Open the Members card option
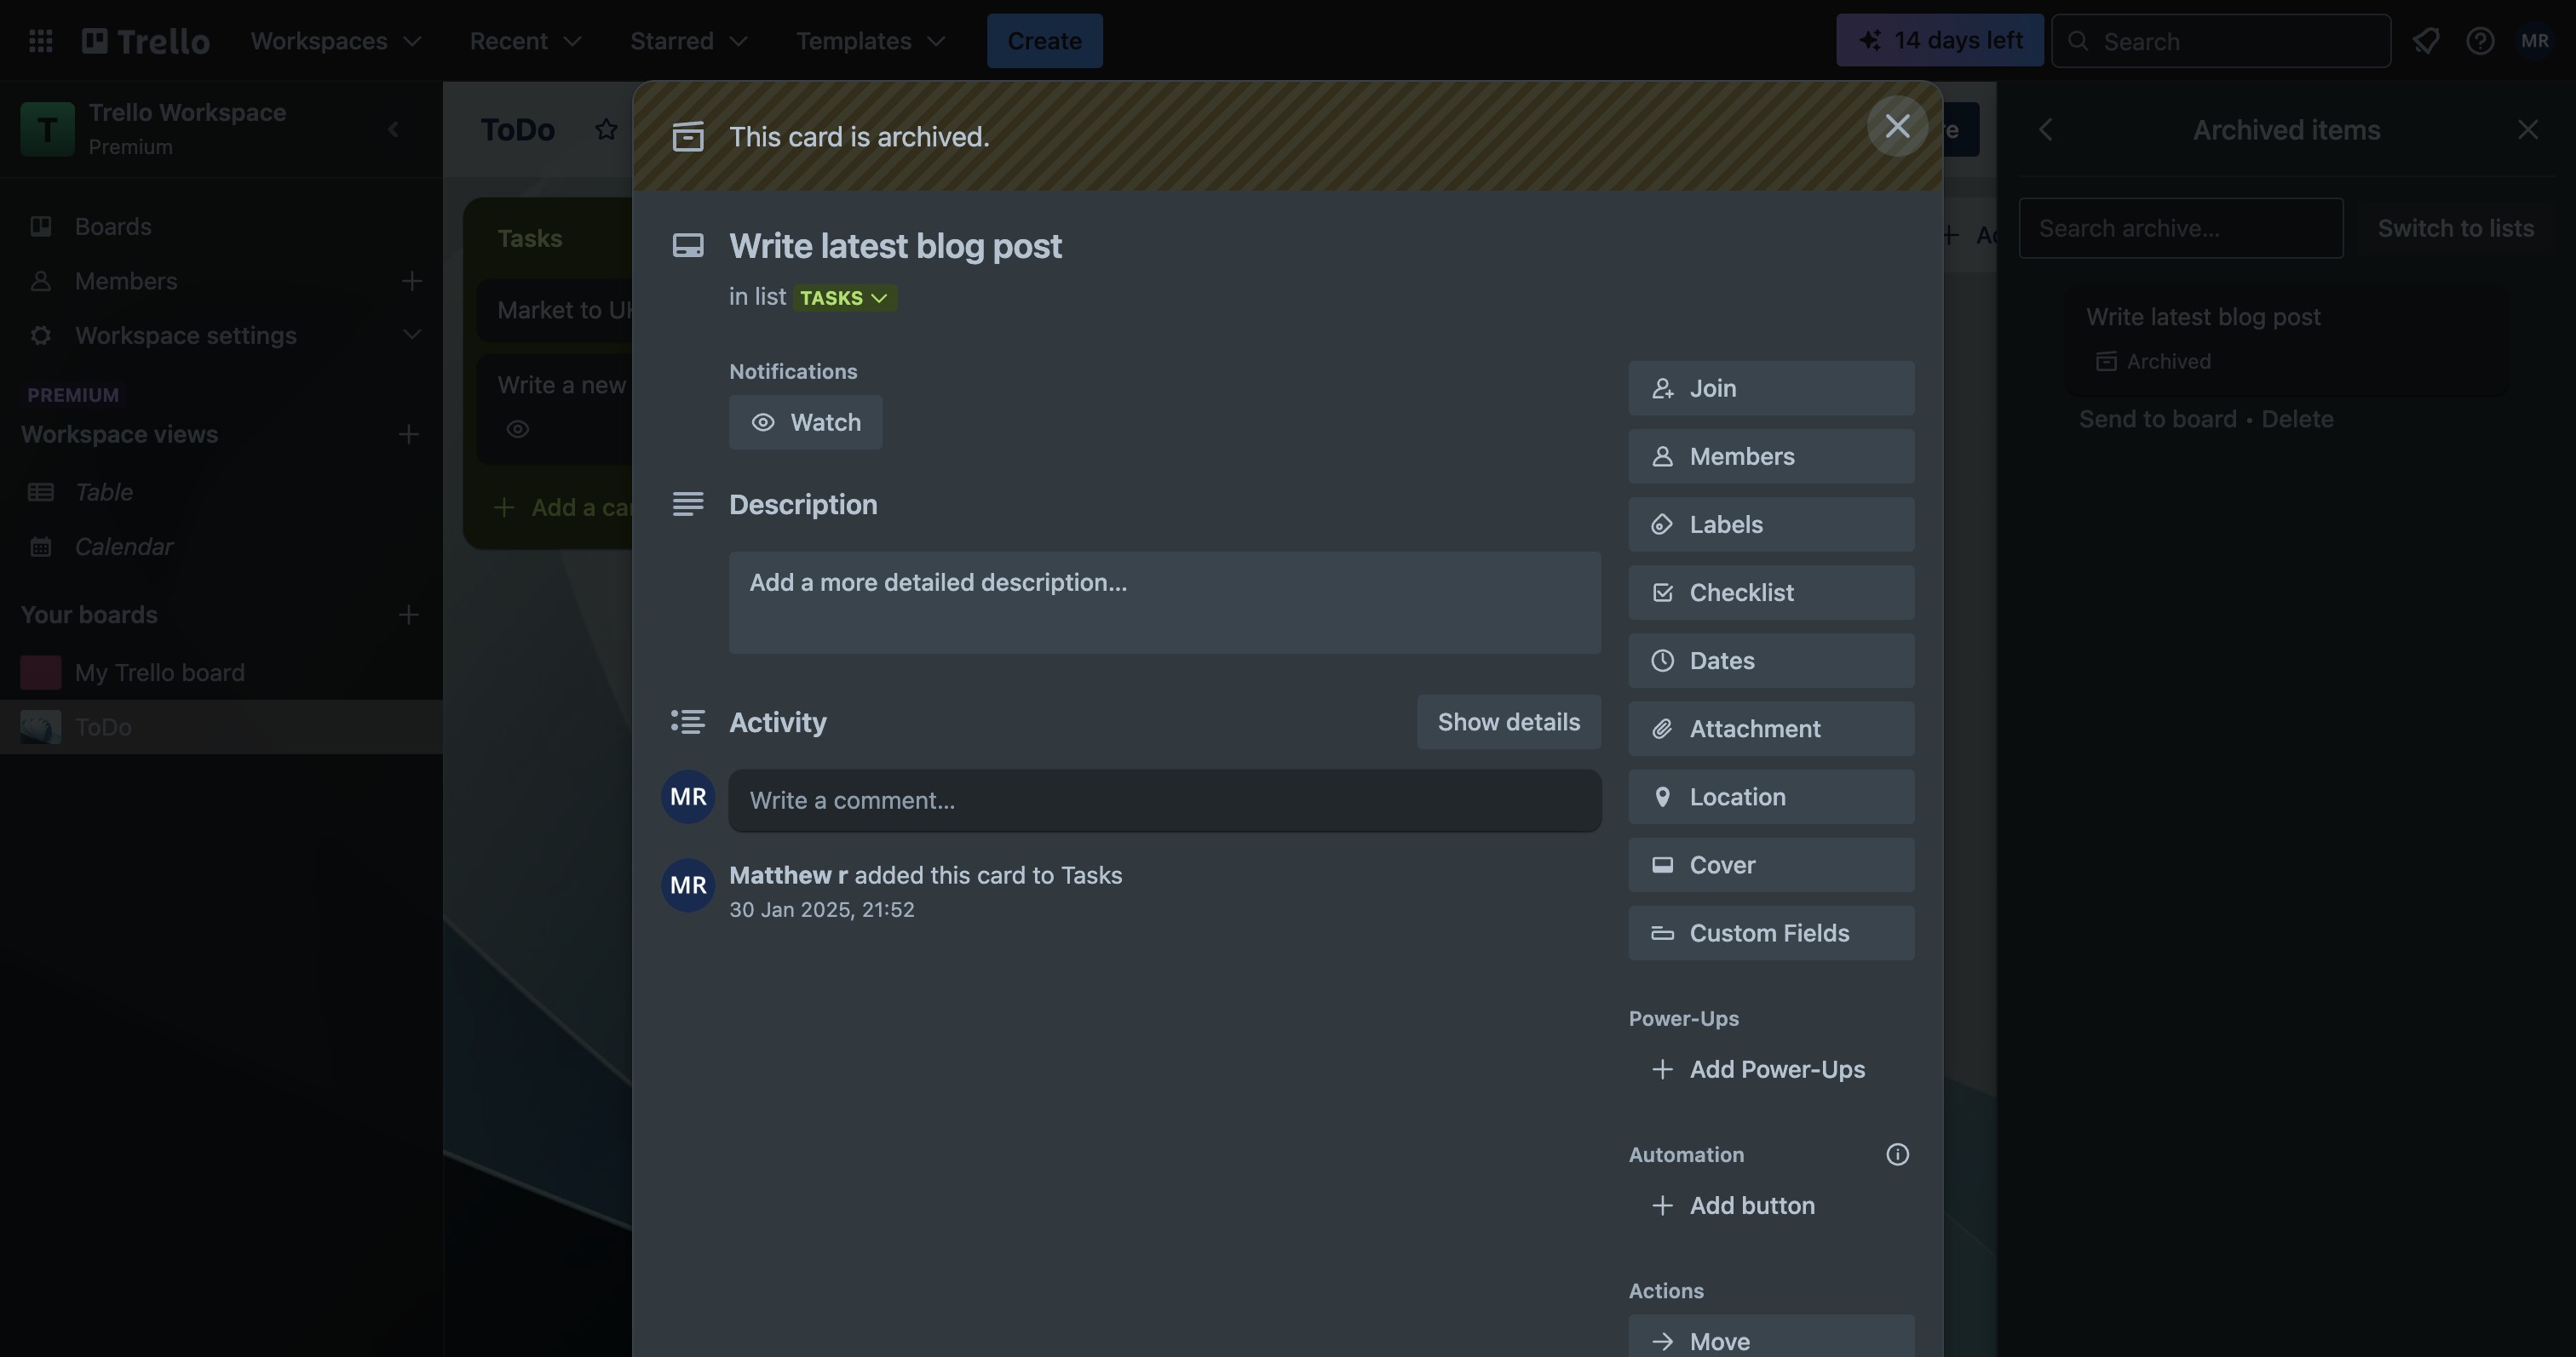Viewport: 2576px width, 1357px height. [1771, 455]
